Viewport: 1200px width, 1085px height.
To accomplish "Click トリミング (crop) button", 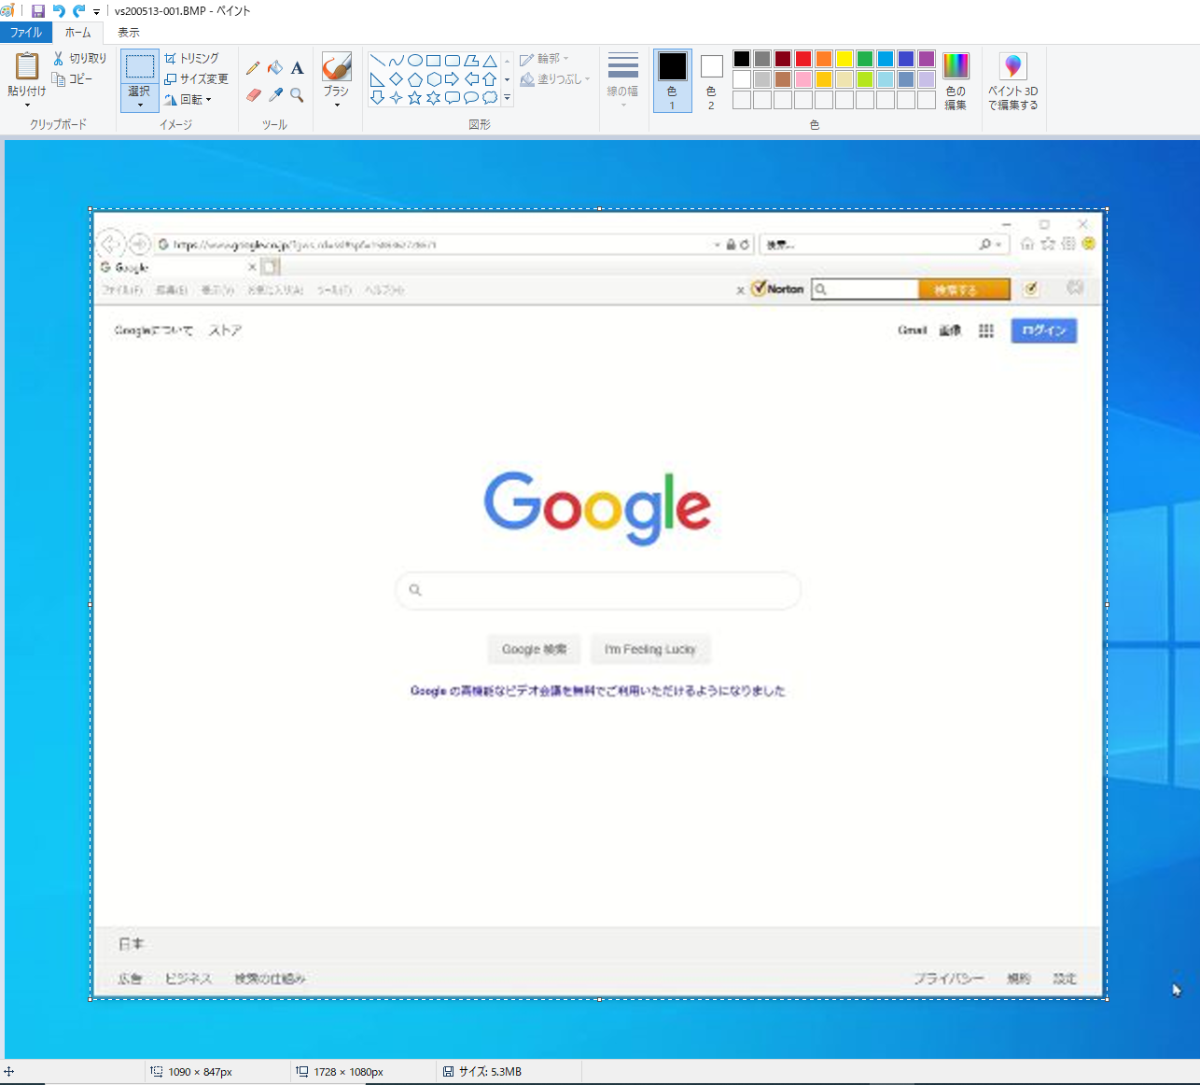I will pyautogui.click(x=192, y=58).
